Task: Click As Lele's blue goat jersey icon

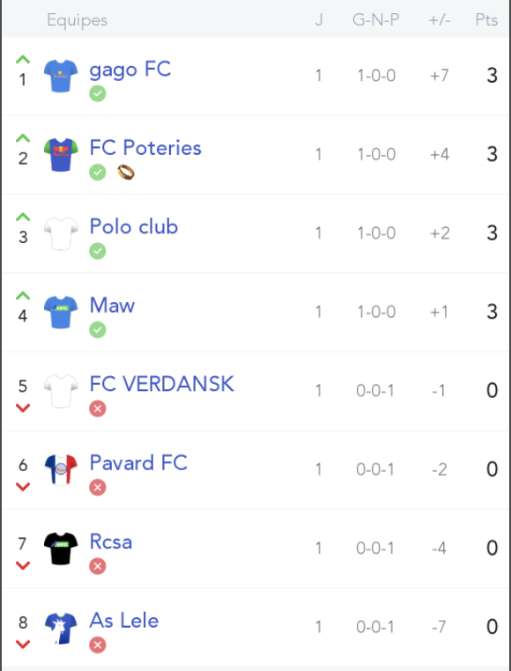Action: [x=61, y=628]
